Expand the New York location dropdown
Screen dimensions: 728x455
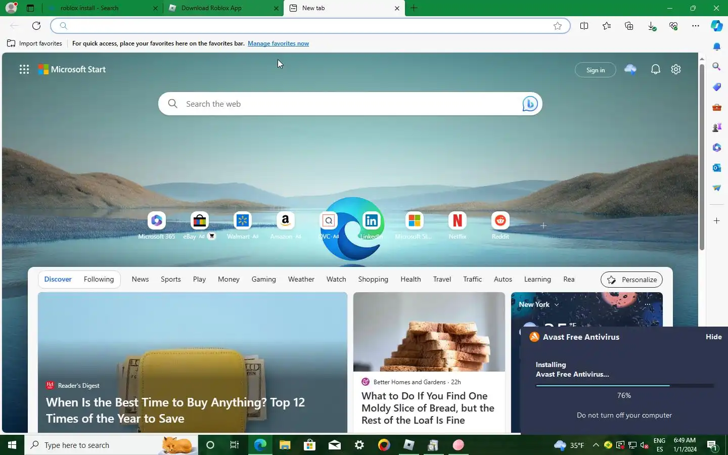[557, 304]
